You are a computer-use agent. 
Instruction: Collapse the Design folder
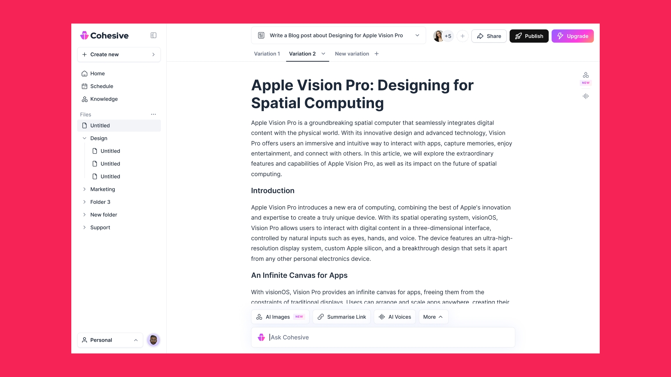[84, 138]
